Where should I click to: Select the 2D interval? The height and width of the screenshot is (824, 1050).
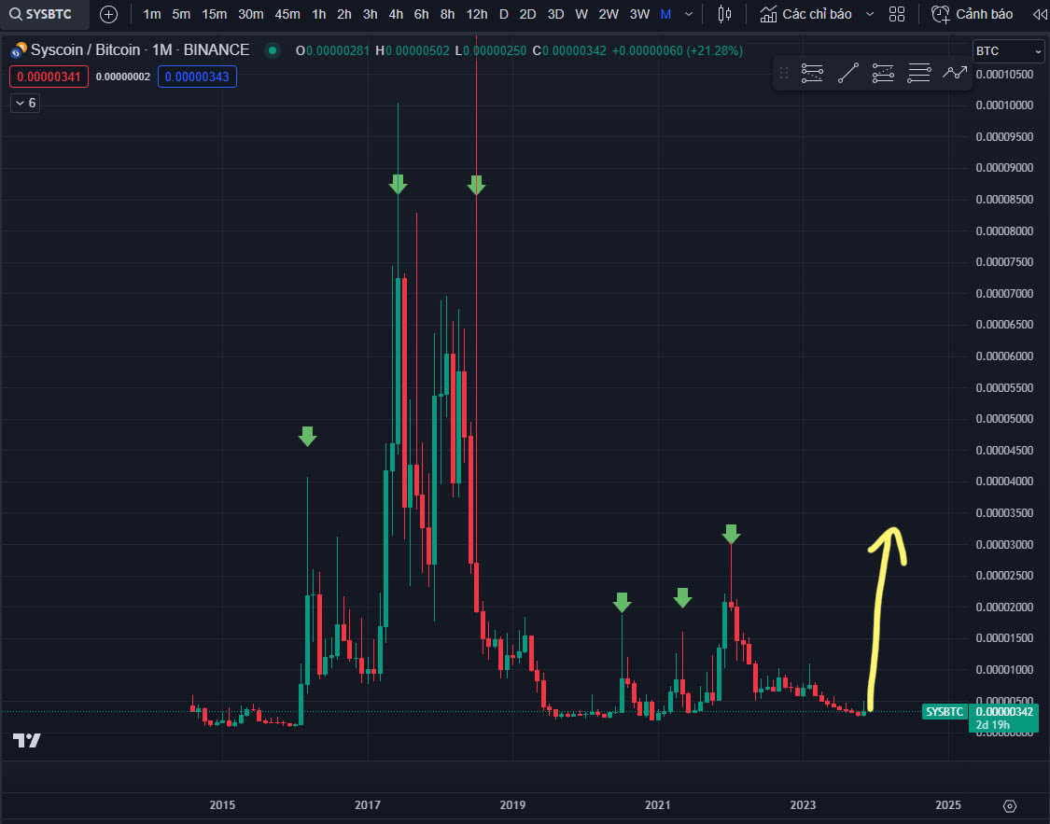coord(527,14)
